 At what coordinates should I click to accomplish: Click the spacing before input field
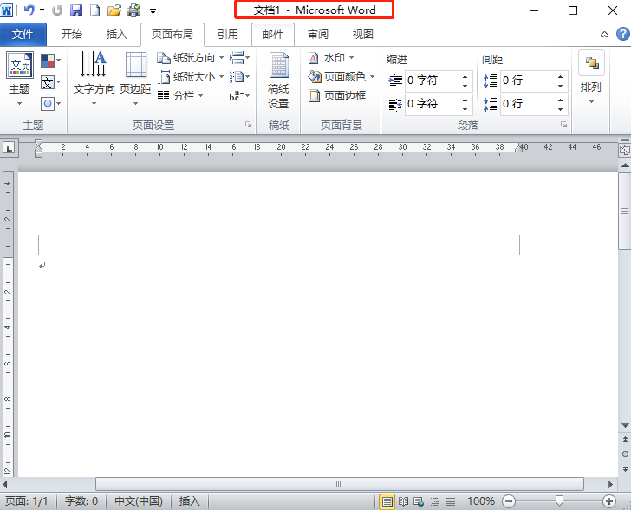coord(527,81)
